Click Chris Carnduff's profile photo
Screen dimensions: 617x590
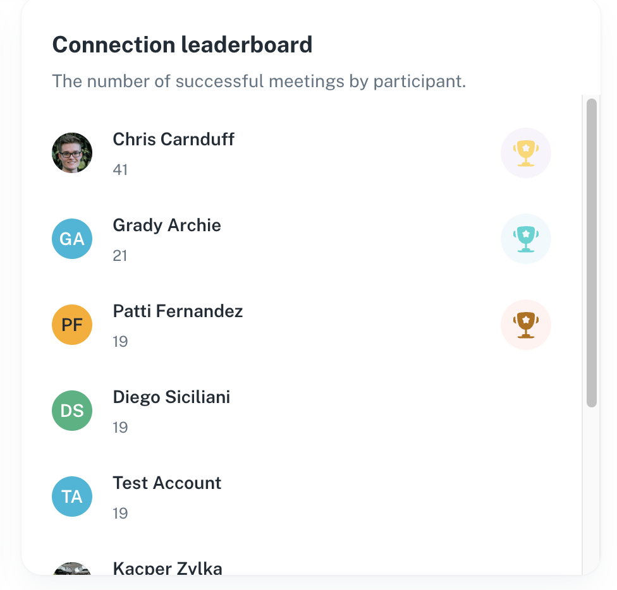tap(72, 153)
